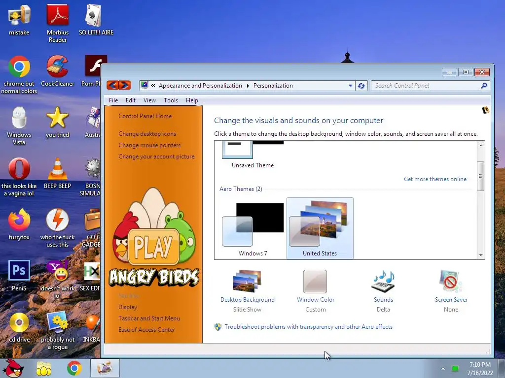
Task: Click the forward arrow navigation button
Action: (x=125, y=85)
